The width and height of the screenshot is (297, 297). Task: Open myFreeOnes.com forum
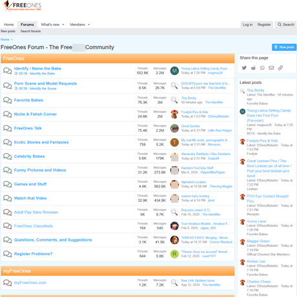click(30, 283)
